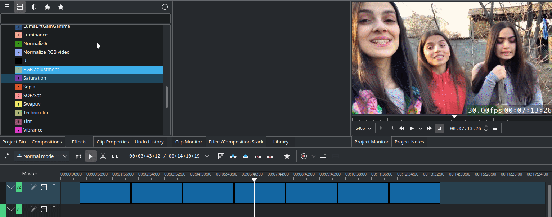
Task: Open effect info panel icon
Action: tap(165, 7)
